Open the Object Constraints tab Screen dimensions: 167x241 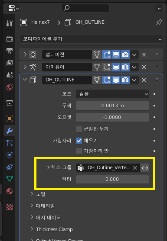(x=10, y=167)
